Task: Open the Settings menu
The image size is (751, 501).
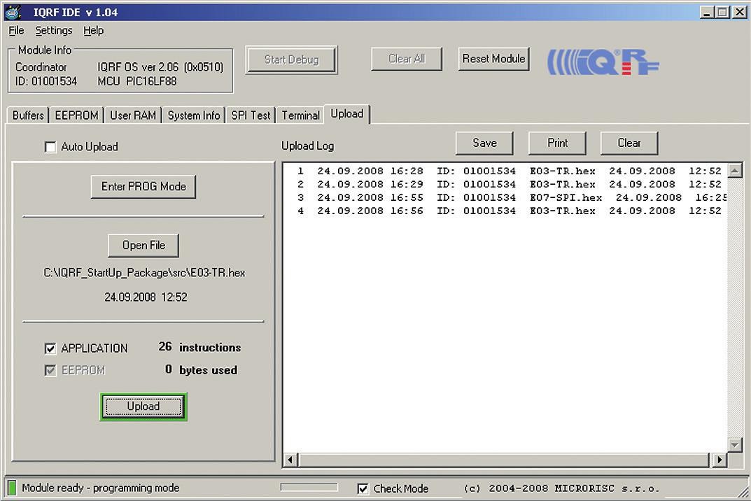Action: tap(54, 31)
